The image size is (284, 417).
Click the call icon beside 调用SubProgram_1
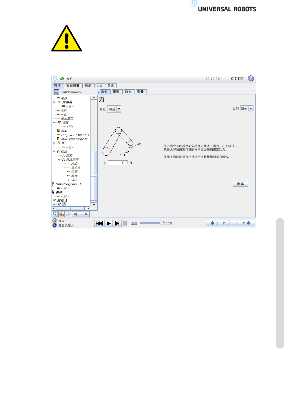click(x=58, y=139)
